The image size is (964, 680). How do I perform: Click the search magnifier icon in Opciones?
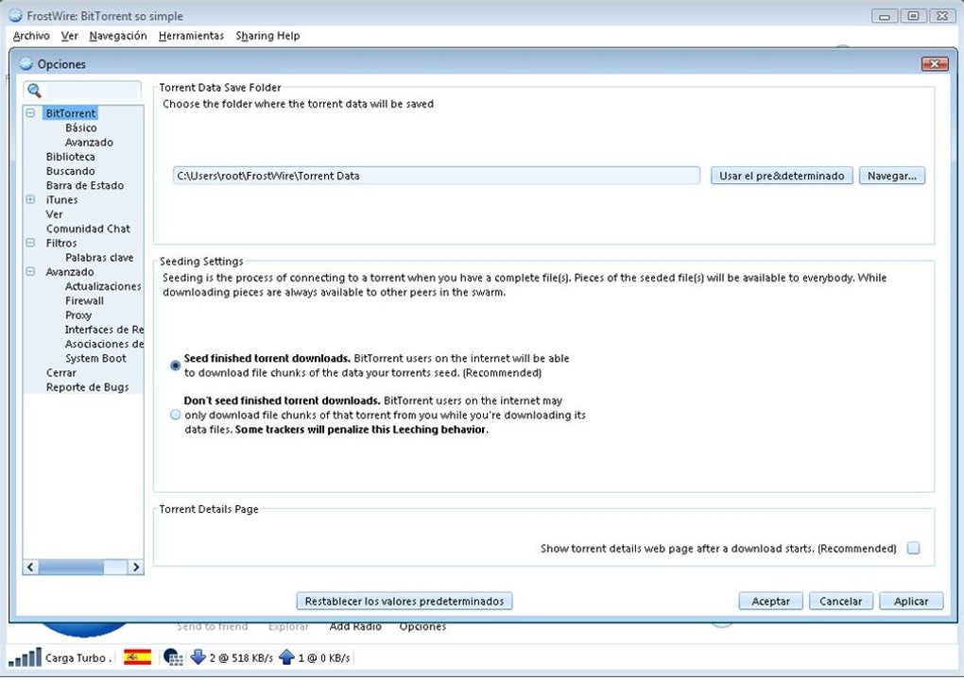(x=34, y=91)
